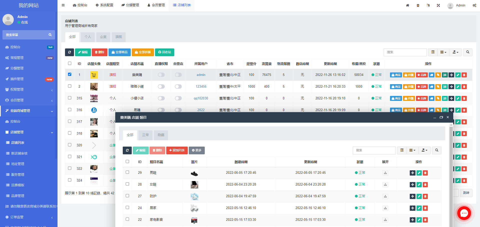
Task: Open 会员管理 in top navigation
Action: click(x=156, y=5)
